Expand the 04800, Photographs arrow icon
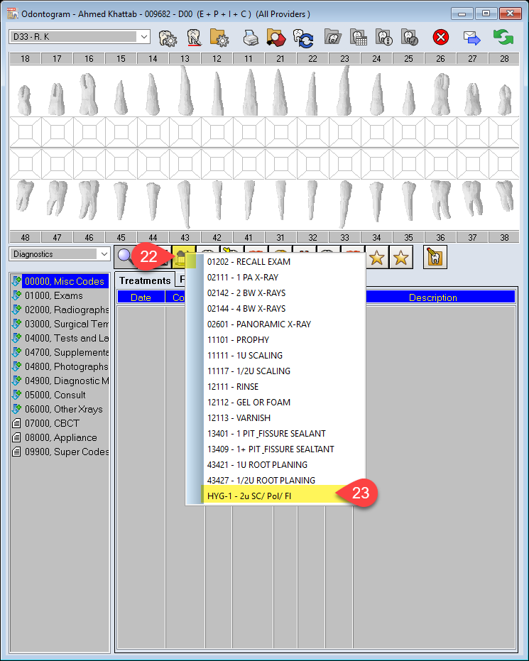529x661 pixels. click(16, 366)
